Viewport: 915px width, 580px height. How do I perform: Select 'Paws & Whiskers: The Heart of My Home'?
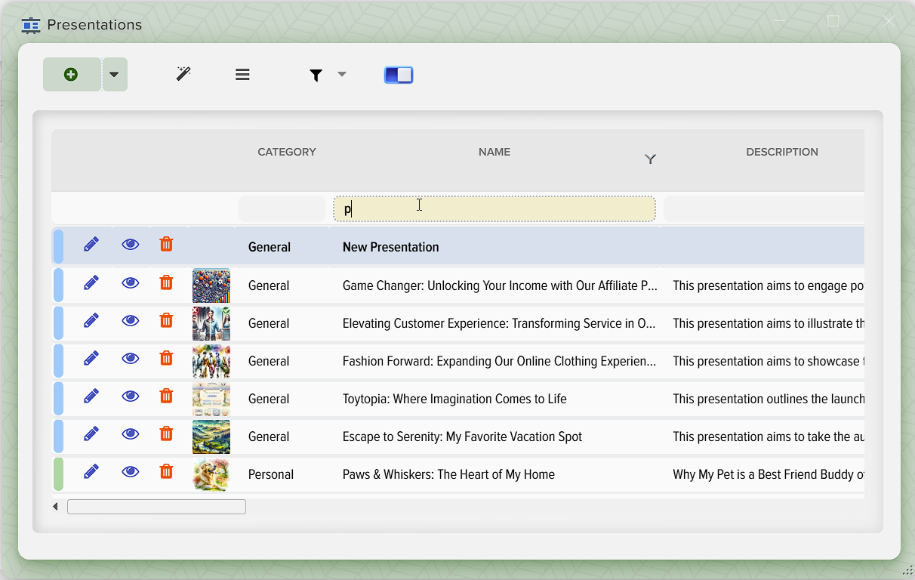448,474
